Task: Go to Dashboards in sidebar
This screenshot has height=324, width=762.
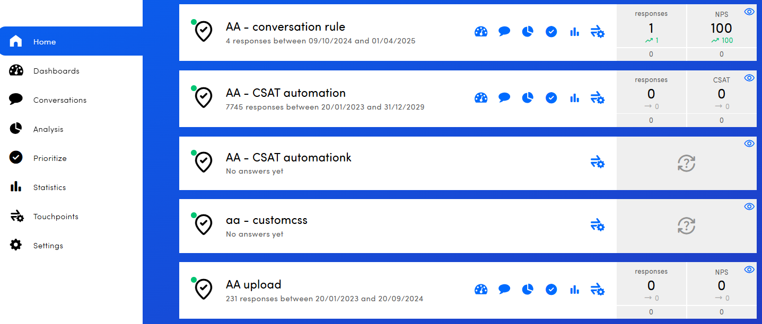Action: click(56, 71)
